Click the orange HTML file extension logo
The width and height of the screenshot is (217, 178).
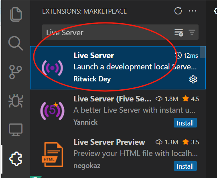[x=52, y=155]
